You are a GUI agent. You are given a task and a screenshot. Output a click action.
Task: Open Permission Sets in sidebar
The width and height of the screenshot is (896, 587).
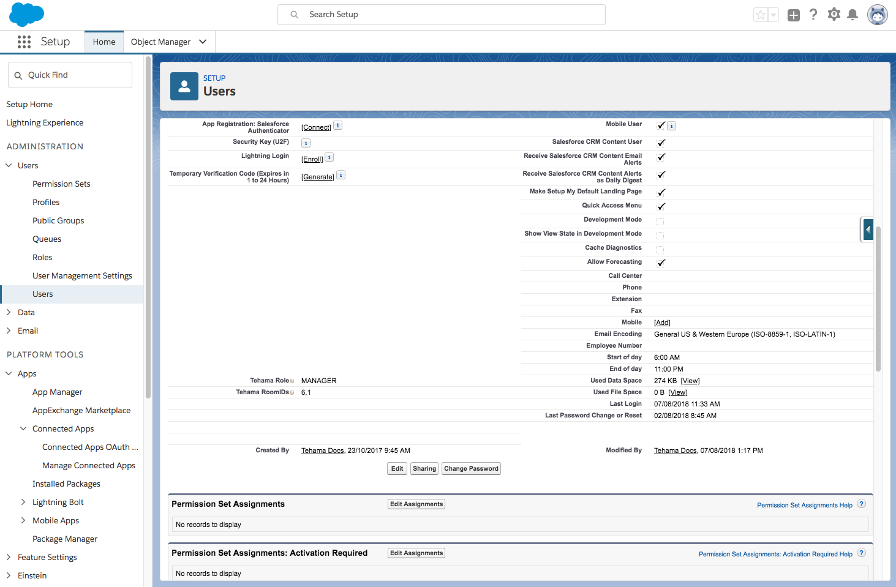[61, 184]
